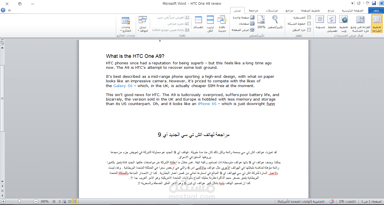The image size is (384, 205).
Task: Choose Two Pages view (صفحتان)
Action: click(246, 24)
